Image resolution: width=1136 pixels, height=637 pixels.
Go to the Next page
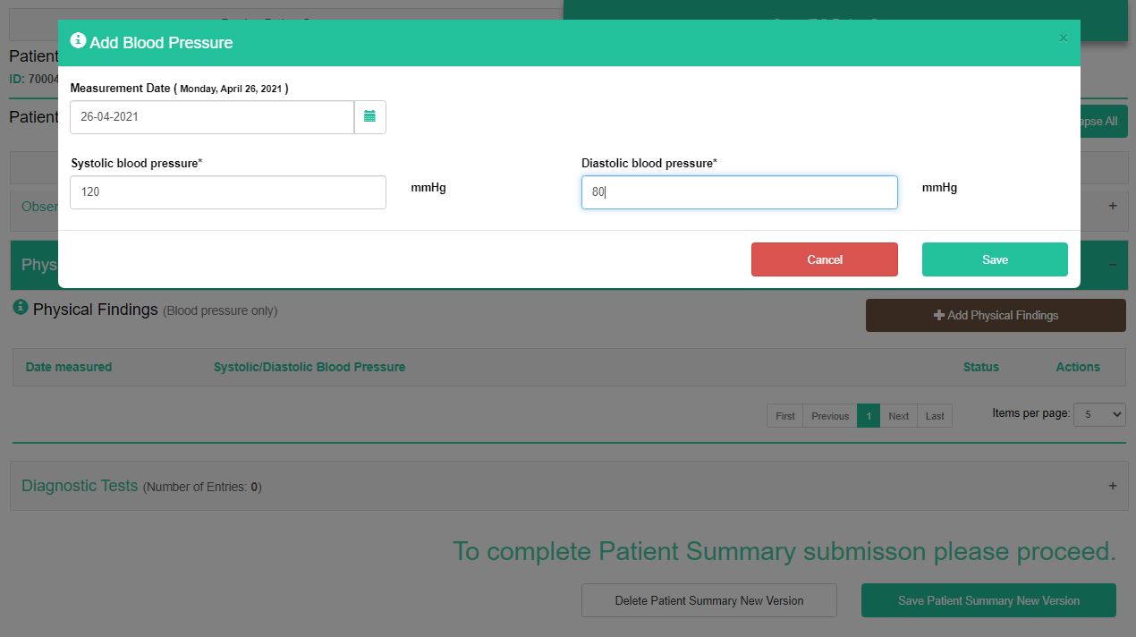pyautogui.click(x=898, y=416)
